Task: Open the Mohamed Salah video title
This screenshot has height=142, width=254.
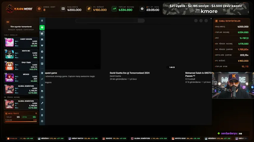Action: pos(198,74)
